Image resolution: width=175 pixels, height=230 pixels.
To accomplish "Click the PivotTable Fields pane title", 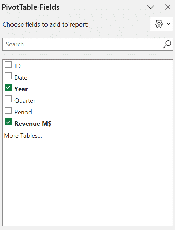I will (30, 7).
